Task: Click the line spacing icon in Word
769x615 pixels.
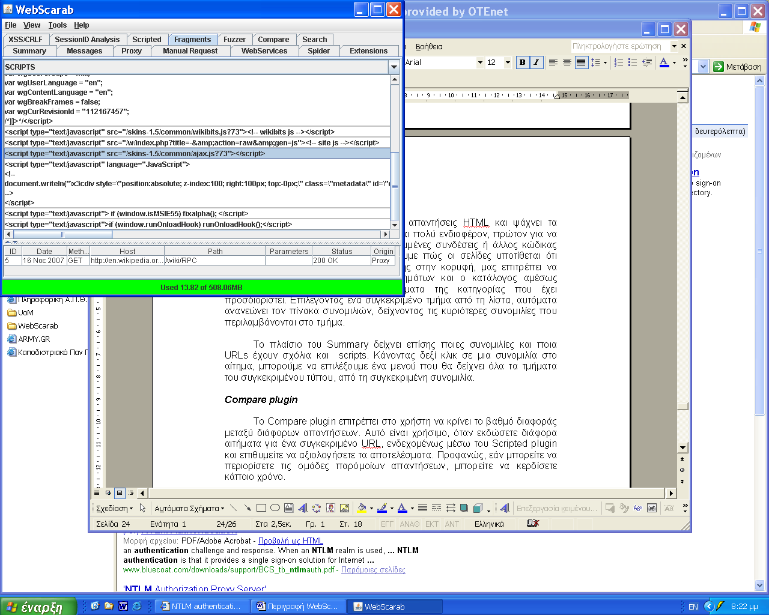Action: 595,62
